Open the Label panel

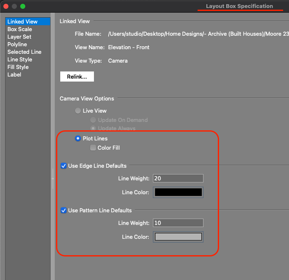[x=14, y=74]
